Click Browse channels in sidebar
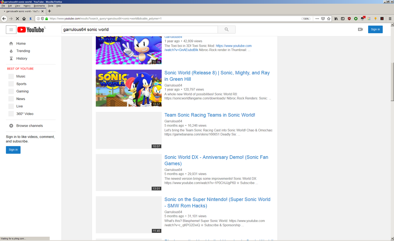The height and width of the screenshot is (241, 394). tap(30, 126)
